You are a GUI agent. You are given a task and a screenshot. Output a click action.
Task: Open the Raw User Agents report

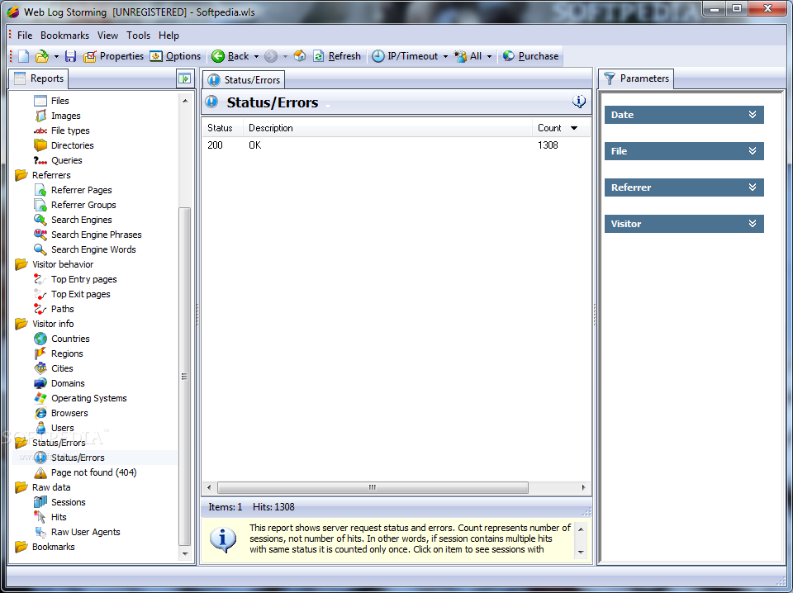[x=85, y=532]
